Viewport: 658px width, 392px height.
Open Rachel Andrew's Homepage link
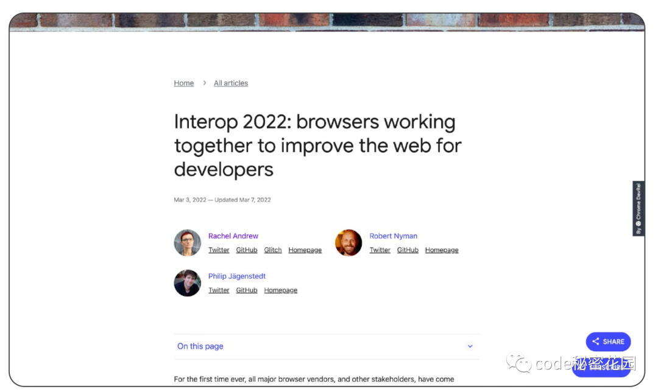coord(305,250)
